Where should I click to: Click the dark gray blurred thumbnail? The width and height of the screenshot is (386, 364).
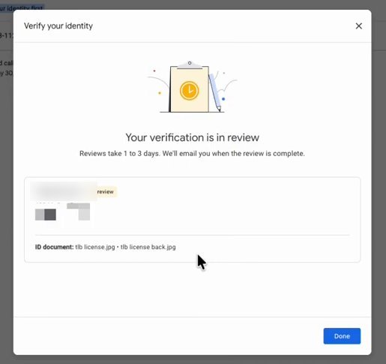(50, 215)
